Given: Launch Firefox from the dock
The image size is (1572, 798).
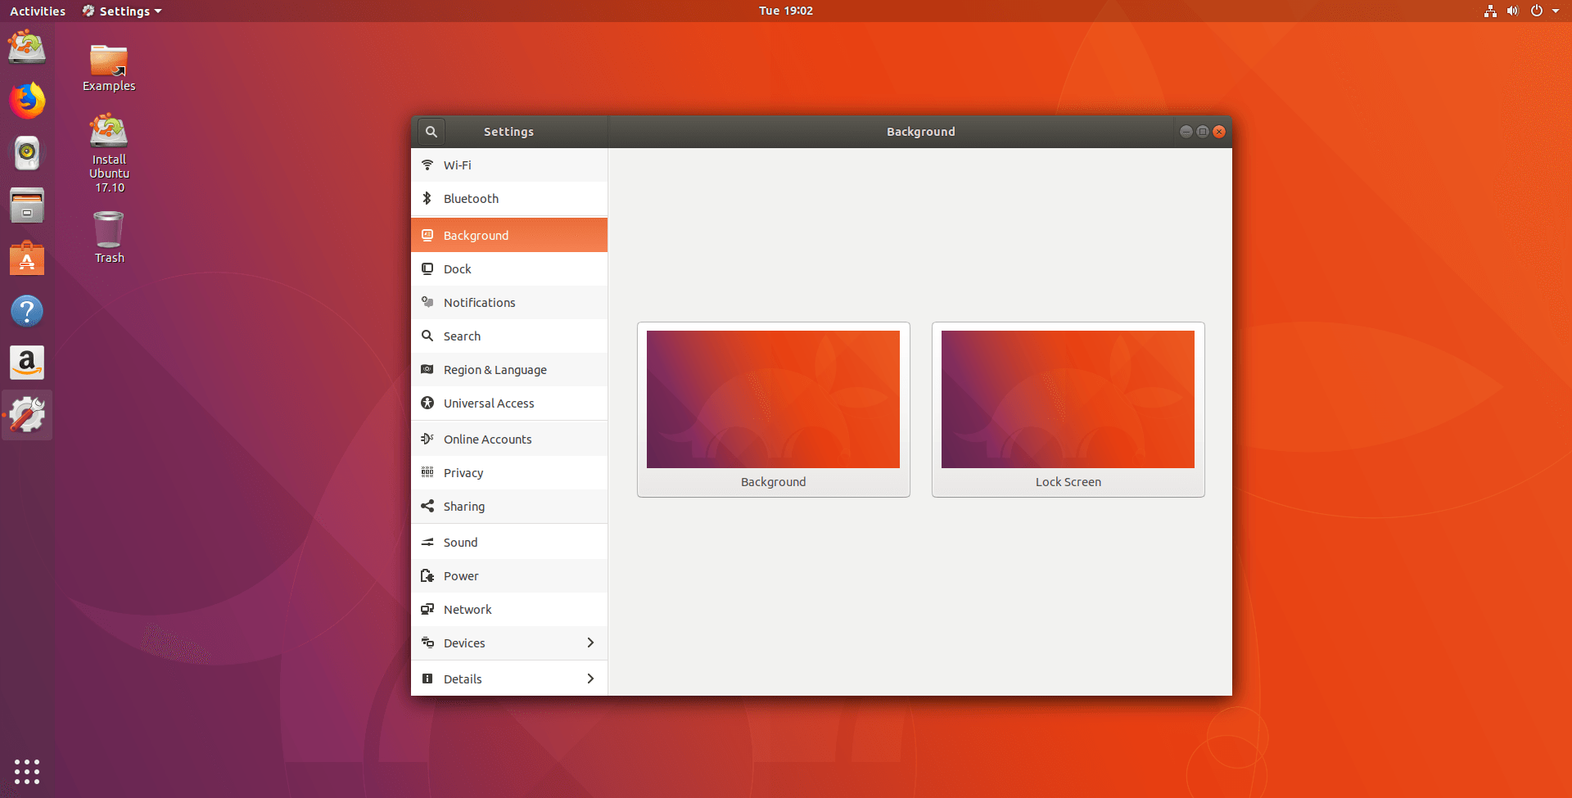Looking at the screenshot, I should point(27,100).
